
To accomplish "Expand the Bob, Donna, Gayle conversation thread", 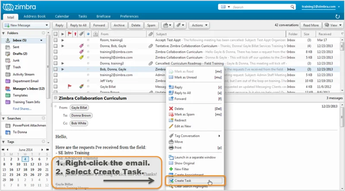I will [63, 69].
